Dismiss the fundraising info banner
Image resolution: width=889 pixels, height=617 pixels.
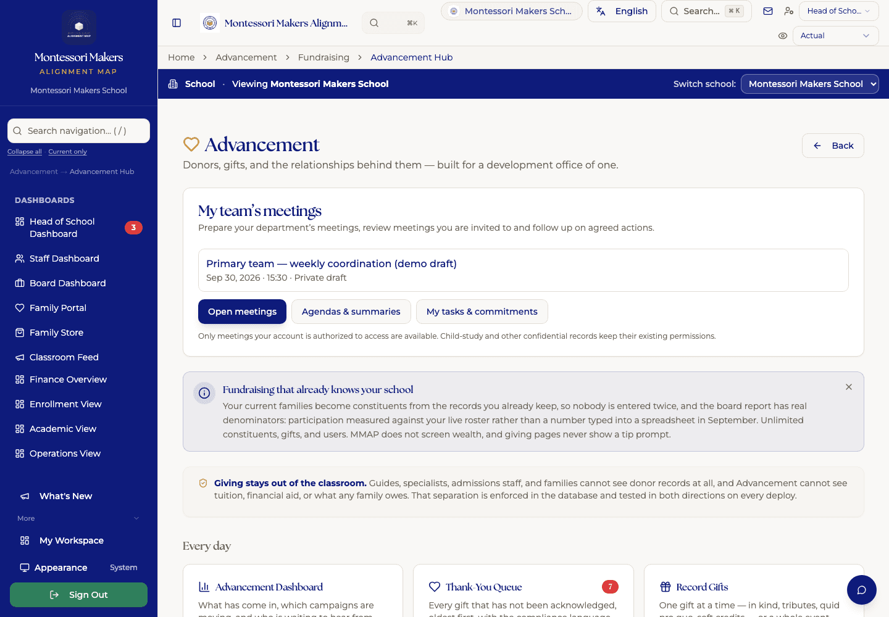(849, 387)
